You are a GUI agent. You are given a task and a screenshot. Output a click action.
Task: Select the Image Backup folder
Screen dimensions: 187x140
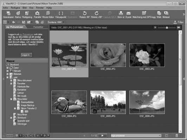coord(28,105)
